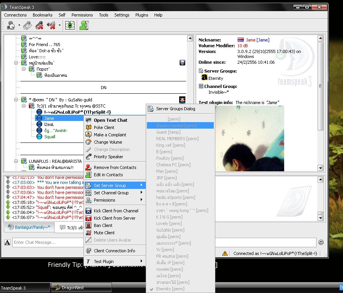The image size is (343, 293).
Task: Click the avatar image of Jame
Action: pos(250,138)
